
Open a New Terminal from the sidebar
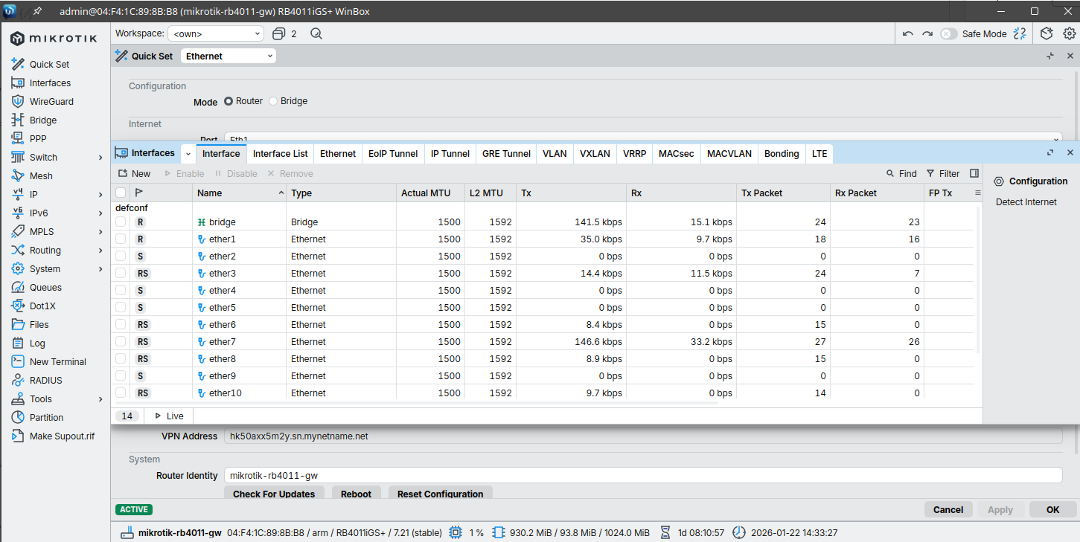pyautogui.click(x=58, y=361)
